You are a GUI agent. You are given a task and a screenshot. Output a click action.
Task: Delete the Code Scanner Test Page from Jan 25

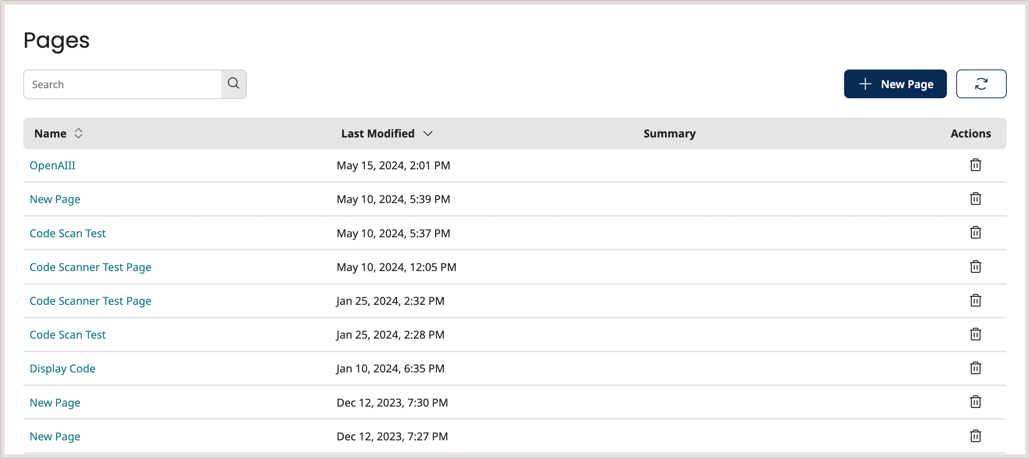tap(975, 301)
